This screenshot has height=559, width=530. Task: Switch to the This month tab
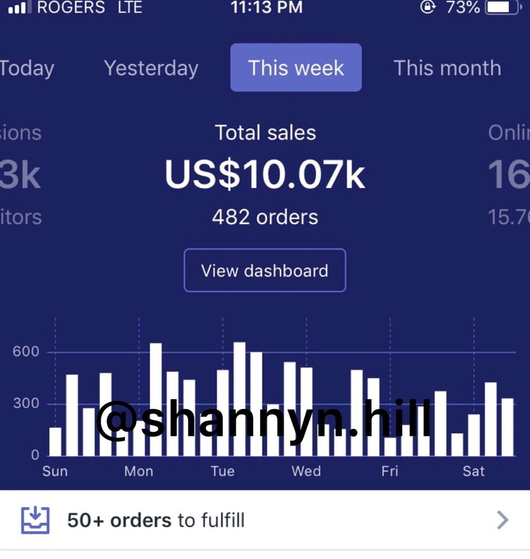pyautogui.click(x=447, y=68)
